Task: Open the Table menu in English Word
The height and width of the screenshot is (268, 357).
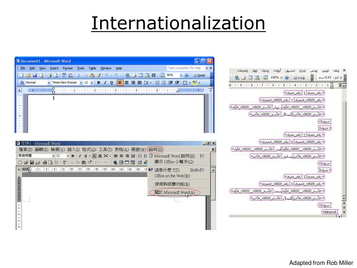Action: click(92, 68)
